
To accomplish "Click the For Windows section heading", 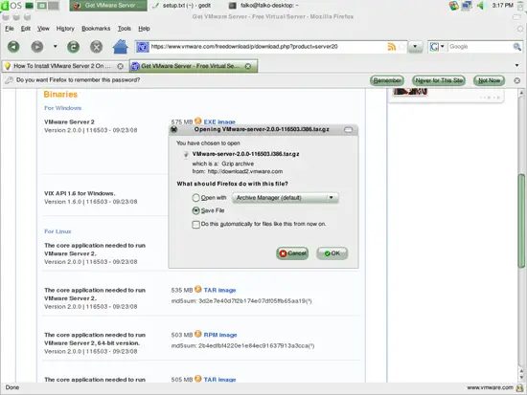I will 63,108.
